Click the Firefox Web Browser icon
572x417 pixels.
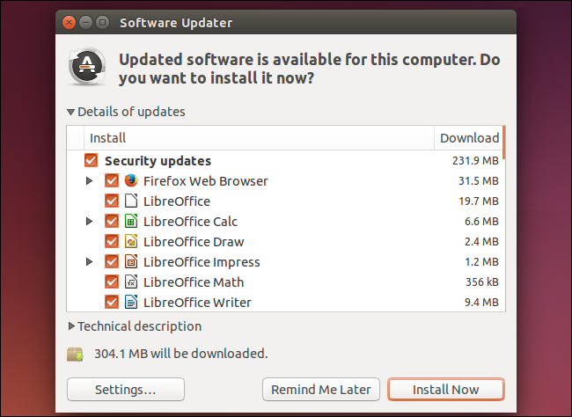pos(130,181)
